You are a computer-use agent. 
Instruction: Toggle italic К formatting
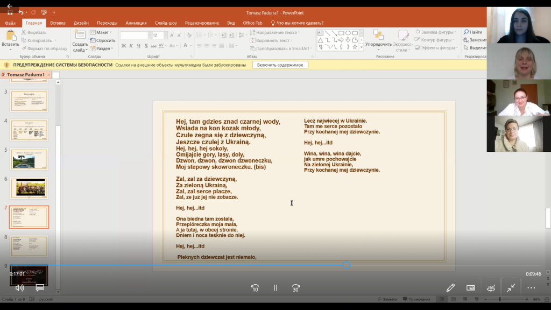[131, 46]
